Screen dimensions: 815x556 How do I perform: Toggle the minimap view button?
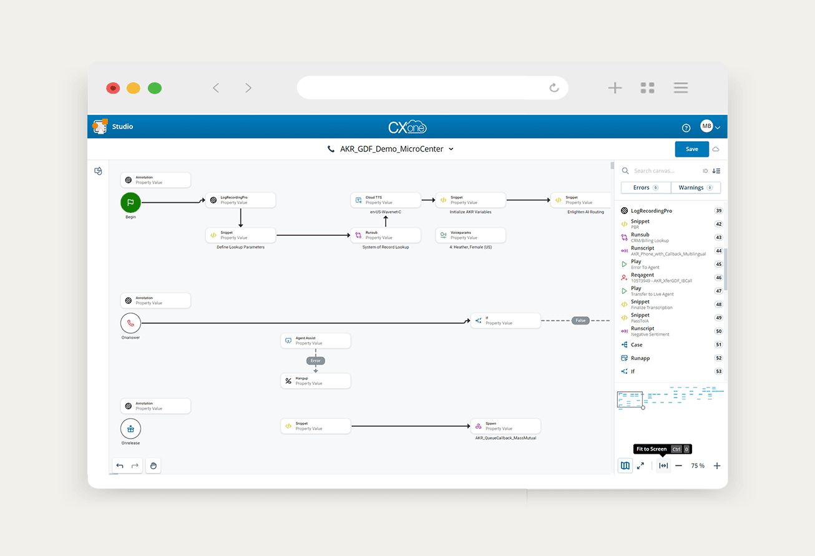pos(625,466)
